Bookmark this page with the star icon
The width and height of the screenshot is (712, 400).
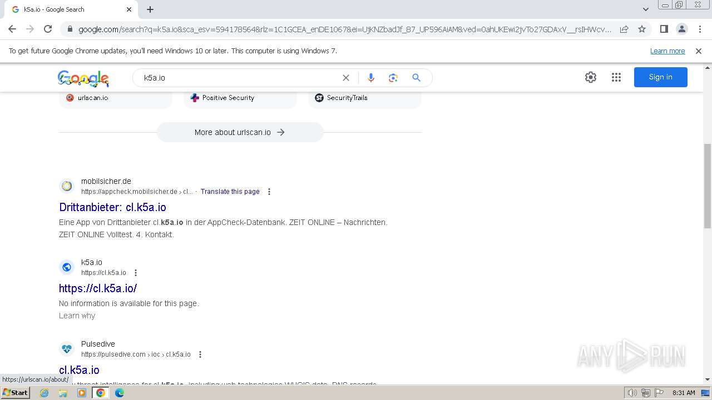[x=642, y=29]
